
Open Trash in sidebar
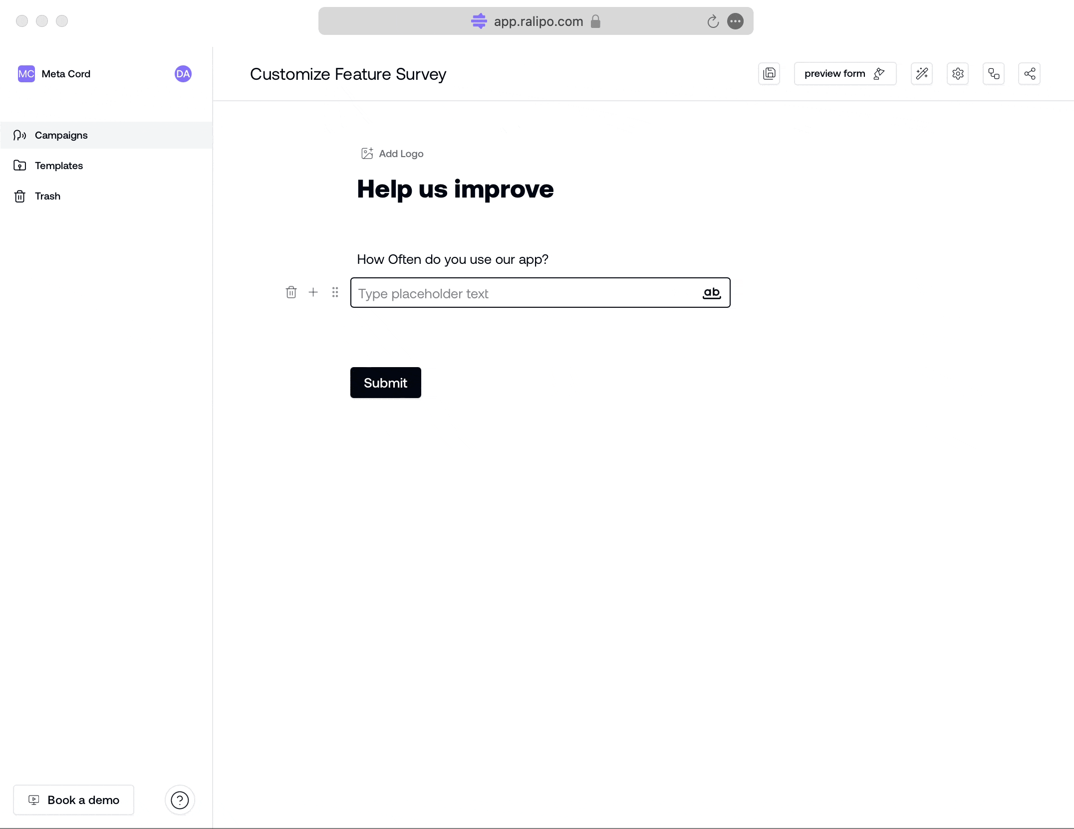[47, 196]
